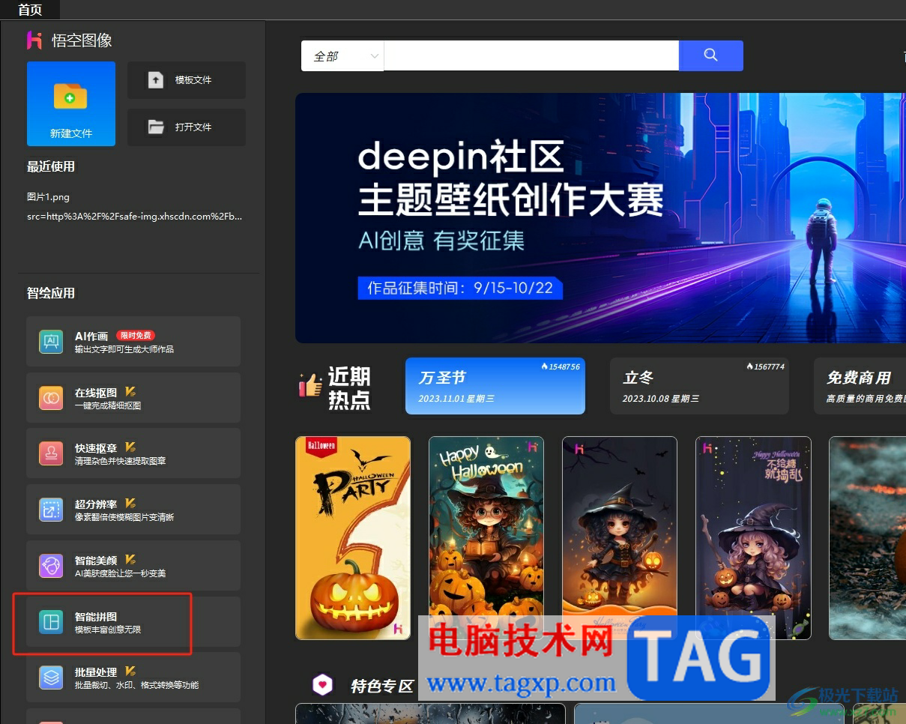906x724 pixels.
Task: Click the 智能美颜 face icon
Action: tap(51, 566)
